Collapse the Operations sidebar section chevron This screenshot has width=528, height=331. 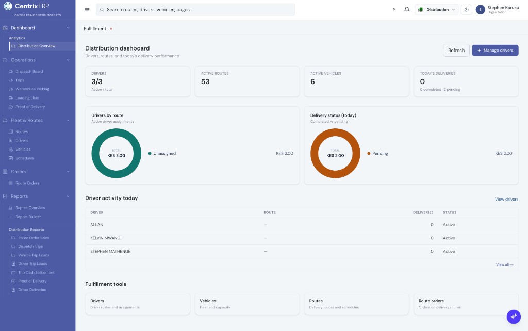[68, 60]
